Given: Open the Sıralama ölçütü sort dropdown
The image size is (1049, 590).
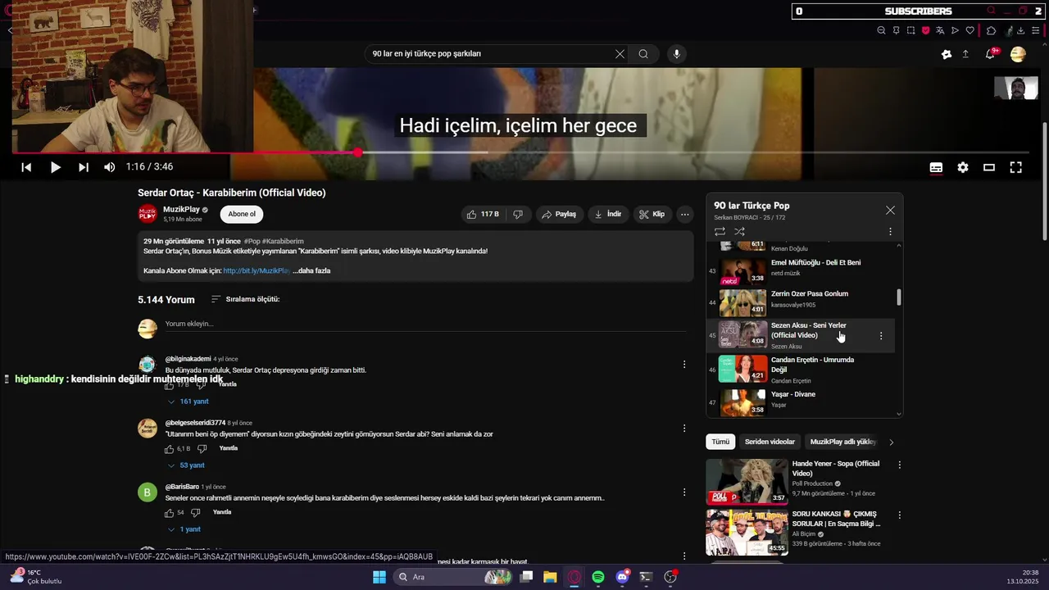Looking at the screenshot, I should 245,299.
